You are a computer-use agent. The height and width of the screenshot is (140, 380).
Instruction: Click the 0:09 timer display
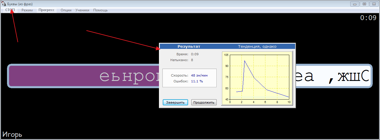tap(368, 18)
